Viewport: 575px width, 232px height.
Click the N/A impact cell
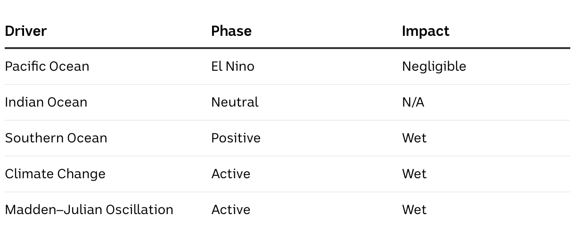(x=413, y=102)
